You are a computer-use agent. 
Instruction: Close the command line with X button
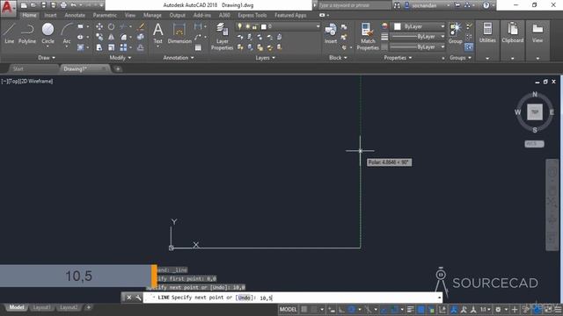[129, 298]
